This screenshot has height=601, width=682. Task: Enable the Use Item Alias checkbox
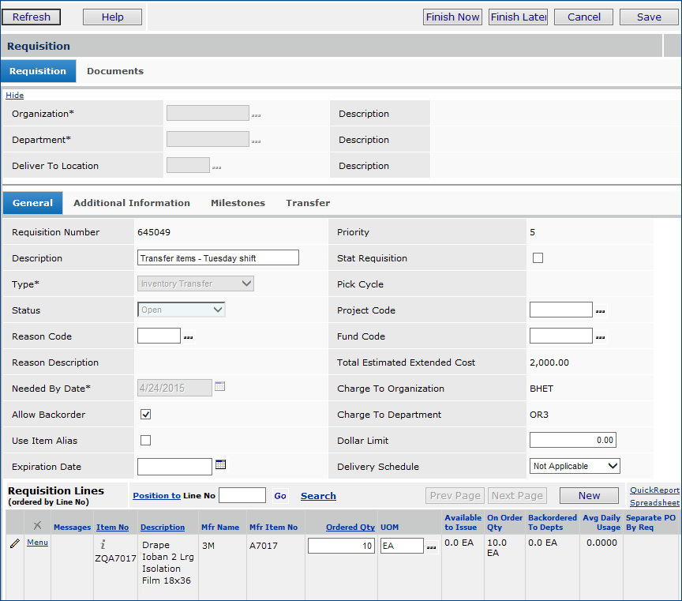coord(145,440)
